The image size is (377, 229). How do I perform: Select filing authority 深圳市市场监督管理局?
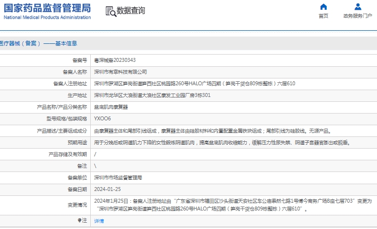(x=118, y=177)
